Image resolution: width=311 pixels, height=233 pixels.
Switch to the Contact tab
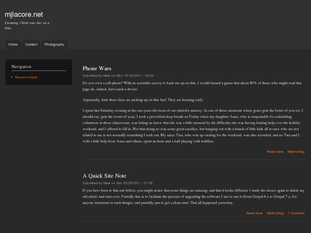(x=31, y=44)
